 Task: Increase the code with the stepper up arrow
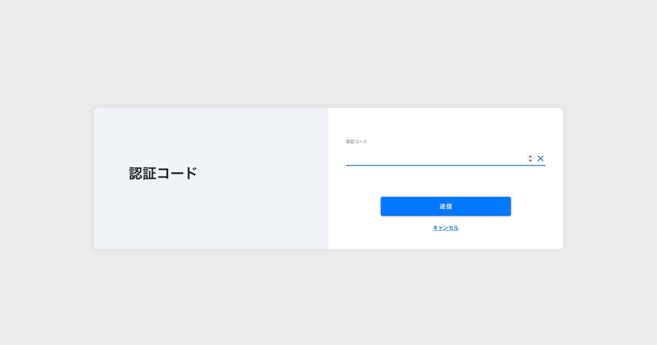pos(530,156)
